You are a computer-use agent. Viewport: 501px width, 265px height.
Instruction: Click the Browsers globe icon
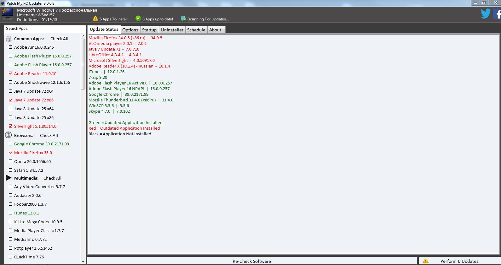[9, 135]
